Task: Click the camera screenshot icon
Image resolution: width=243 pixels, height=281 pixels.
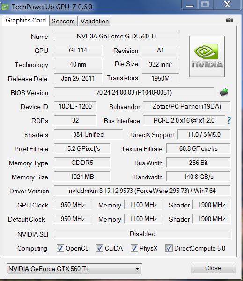Action: coord(229,21)
